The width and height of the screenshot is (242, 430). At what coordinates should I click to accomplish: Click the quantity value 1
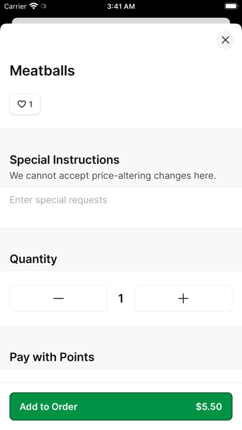click(120, 298)
